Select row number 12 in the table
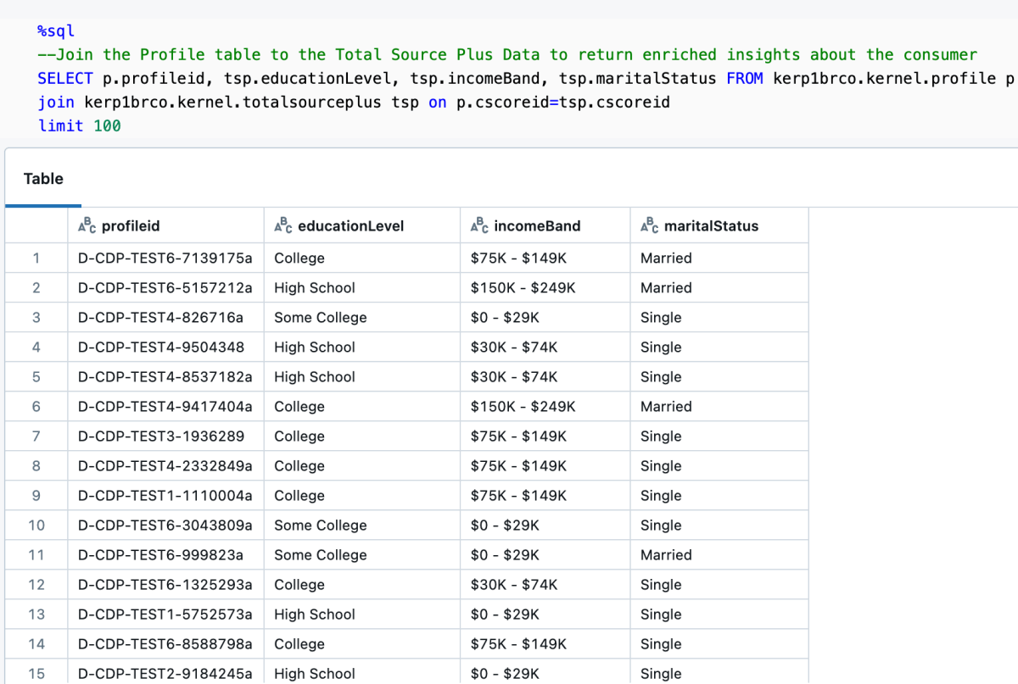The height and width of the screenshot is (684, 1018). pyautogui.click(x=36, y=585)
